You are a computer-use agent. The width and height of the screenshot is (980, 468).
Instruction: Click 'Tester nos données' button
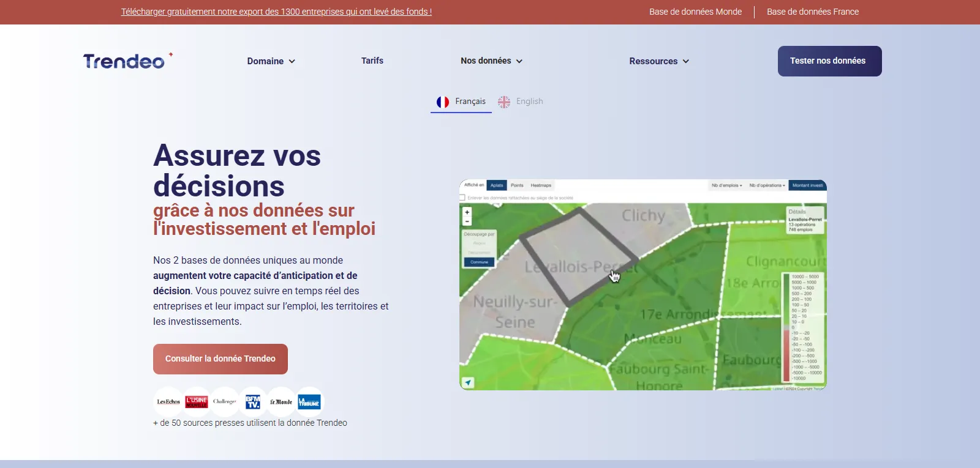point(830,61)
